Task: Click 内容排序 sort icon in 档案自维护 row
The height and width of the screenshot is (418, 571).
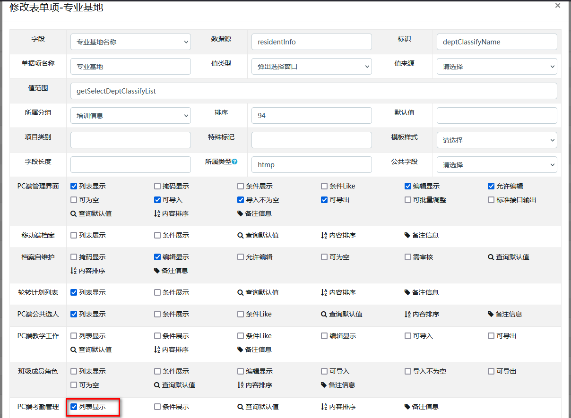Action: click(x=73, y=271)
